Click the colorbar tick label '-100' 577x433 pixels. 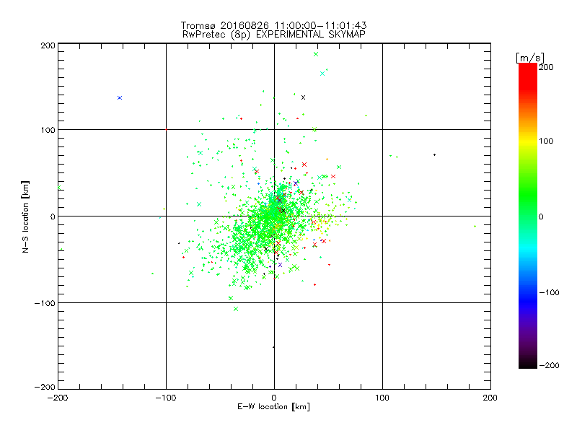549,293
